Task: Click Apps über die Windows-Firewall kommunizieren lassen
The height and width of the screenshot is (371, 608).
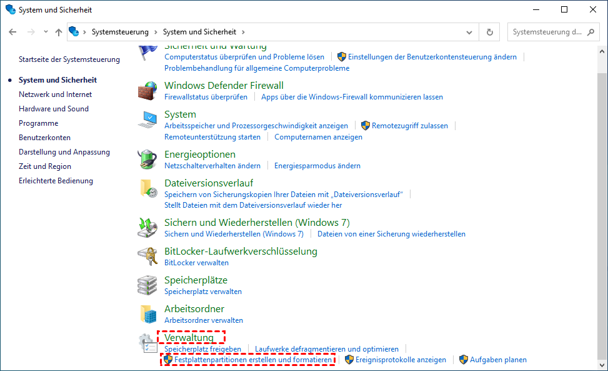Action: point(352,97)
